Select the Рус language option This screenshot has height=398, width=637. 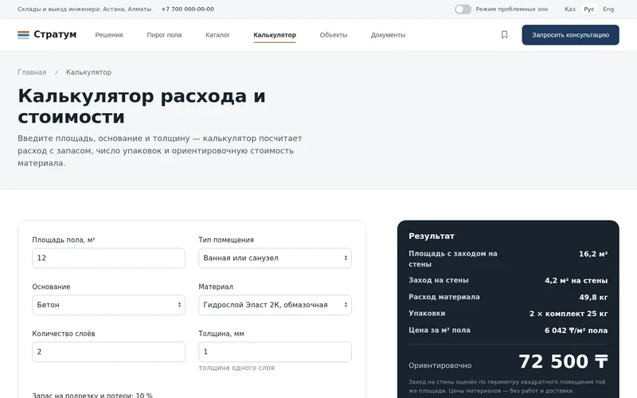pos(588,9)
